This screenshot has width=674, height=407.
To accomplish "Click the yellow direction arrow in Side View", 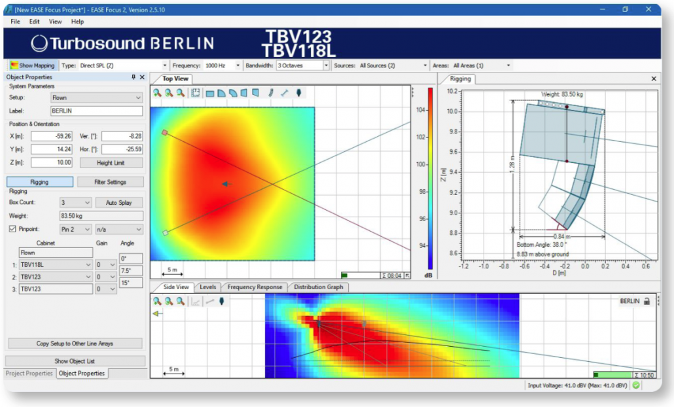I will (157, 313).
